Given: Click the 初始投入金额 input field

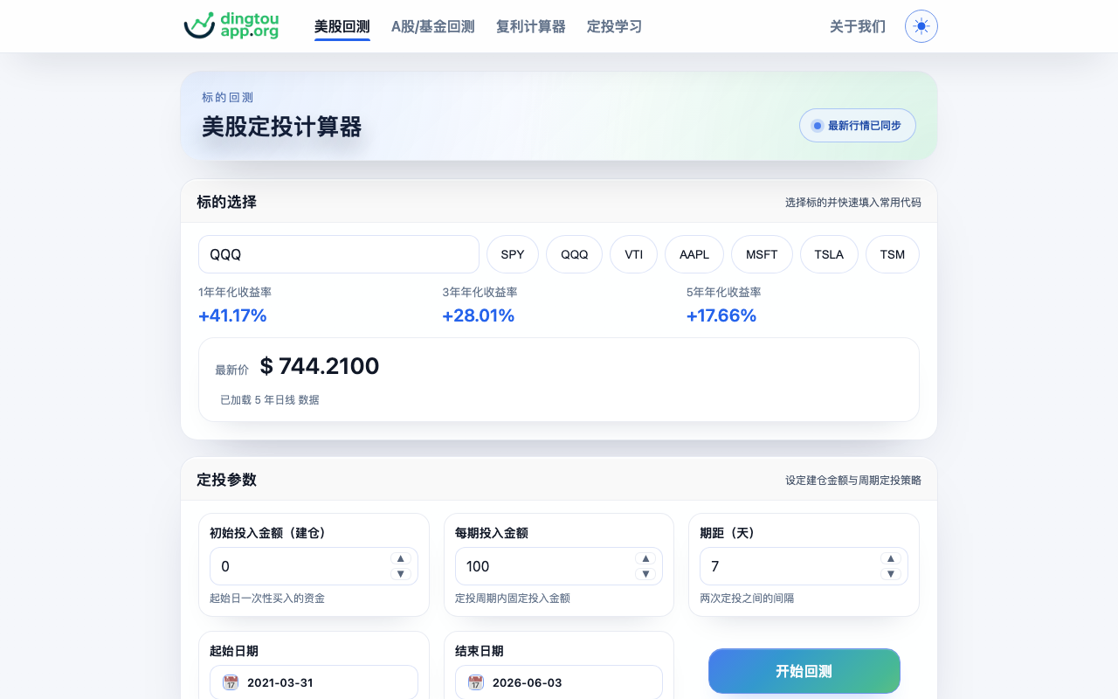Looking at the screenshot, I should click(314, 566).
